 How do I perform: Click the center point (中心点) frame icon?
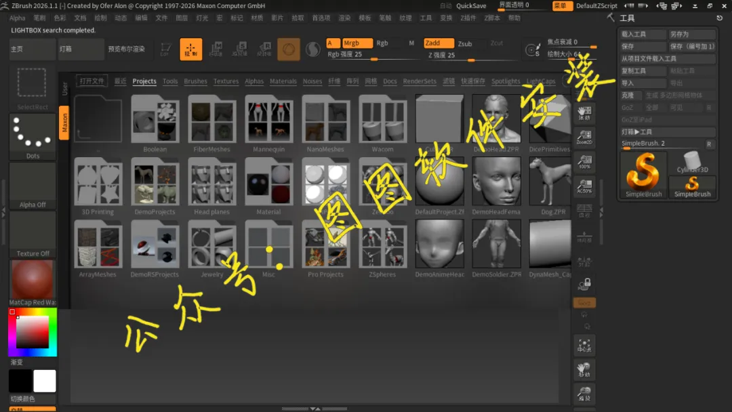[x=584, y=346]
